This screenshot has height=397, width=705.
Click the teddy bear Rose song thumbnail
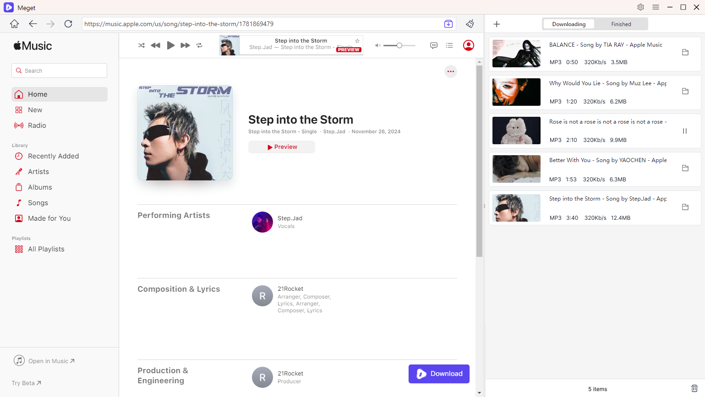(516, 131)
